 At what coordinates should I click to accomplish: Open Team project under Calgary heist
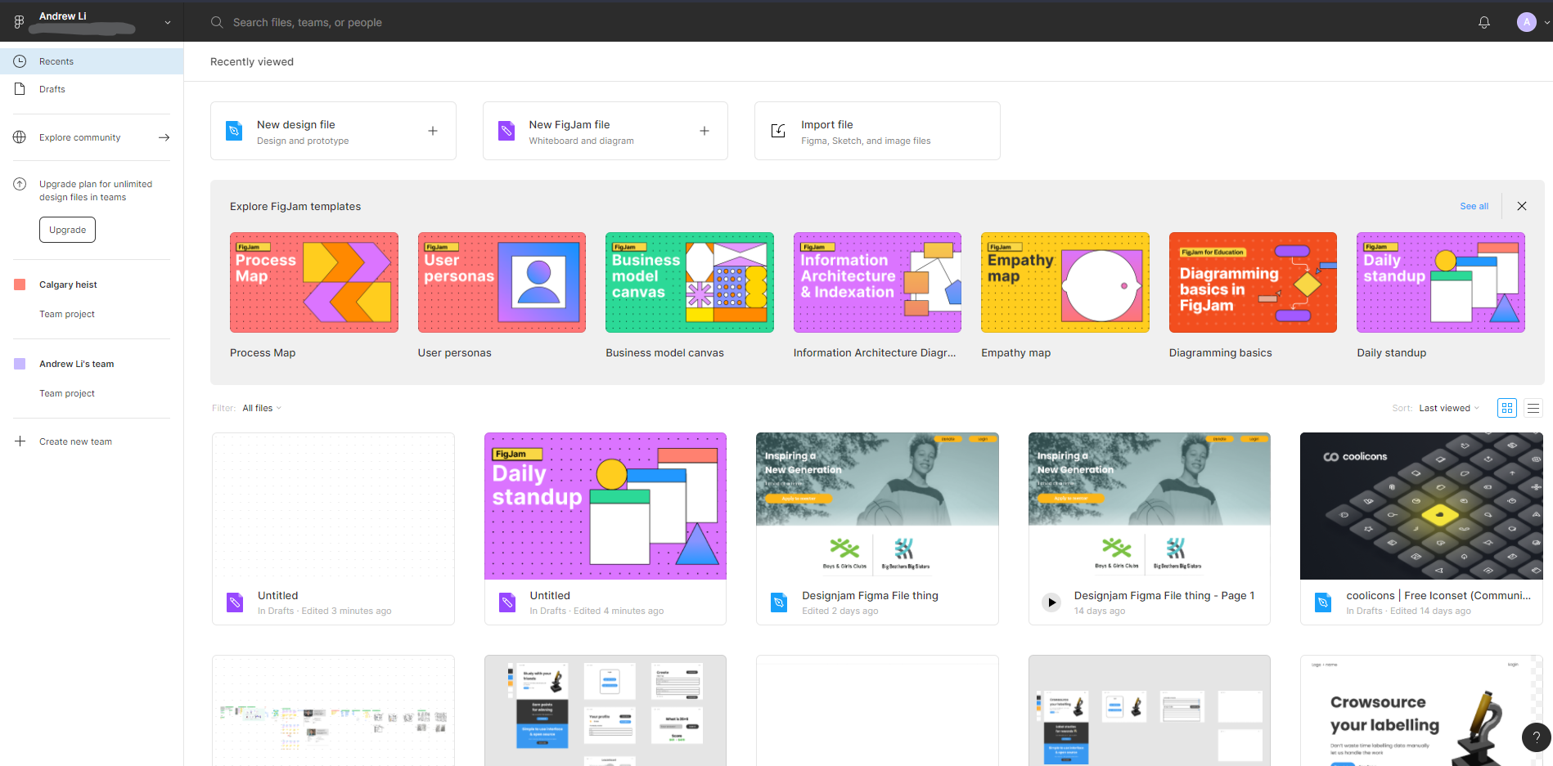click(67, 314)
